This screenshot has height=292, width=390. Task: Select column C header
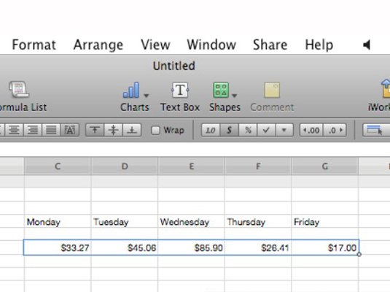pos(58,166)
